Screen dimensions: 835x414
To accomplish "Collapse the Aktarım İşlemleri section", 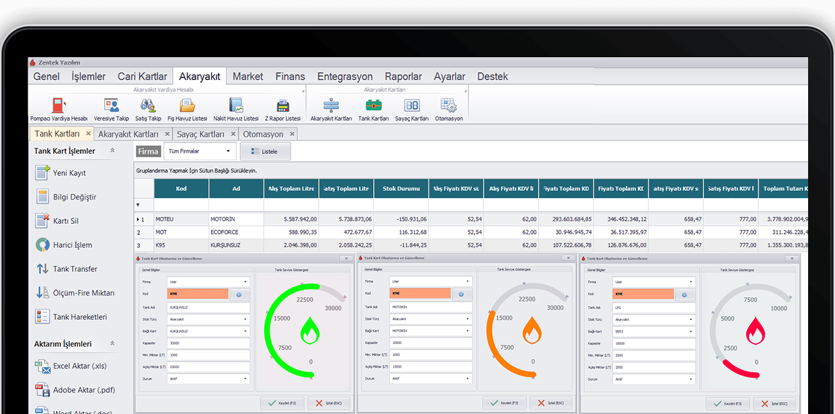I will pyautogui.click(x=112, y=343).
